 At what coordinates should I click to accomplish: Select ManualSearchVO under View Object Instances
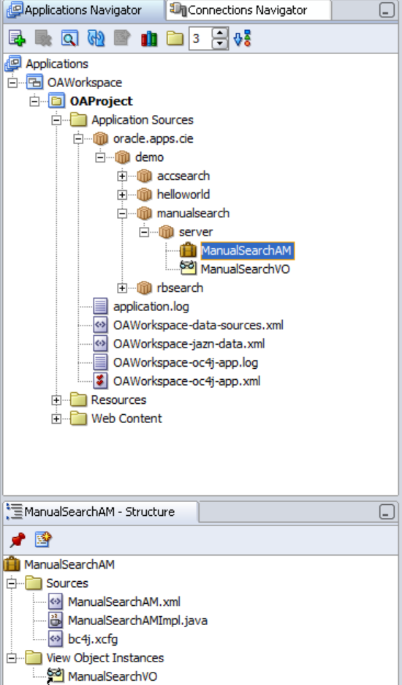(x=112, y=677)
